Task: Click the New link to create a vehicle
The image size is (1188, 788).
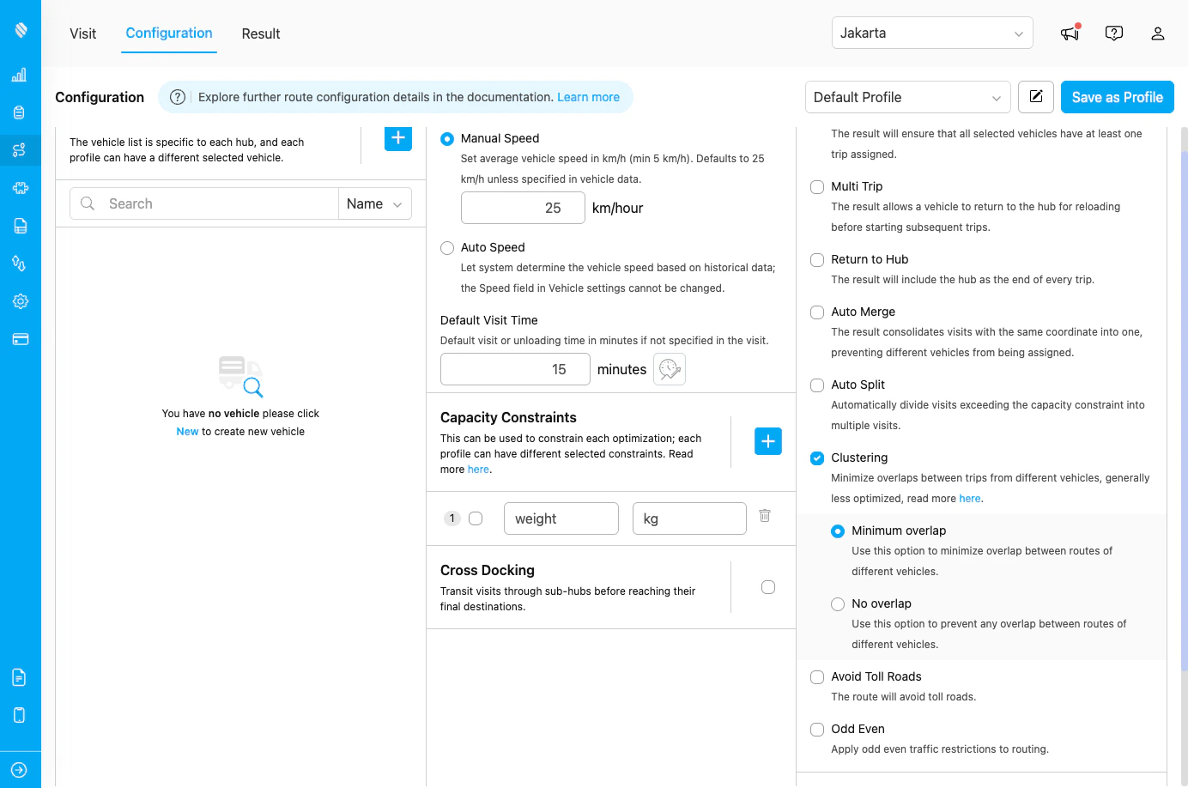Action: coord(187,431)
